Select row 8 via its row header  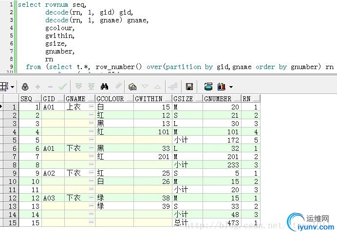[x=11, y=165]
